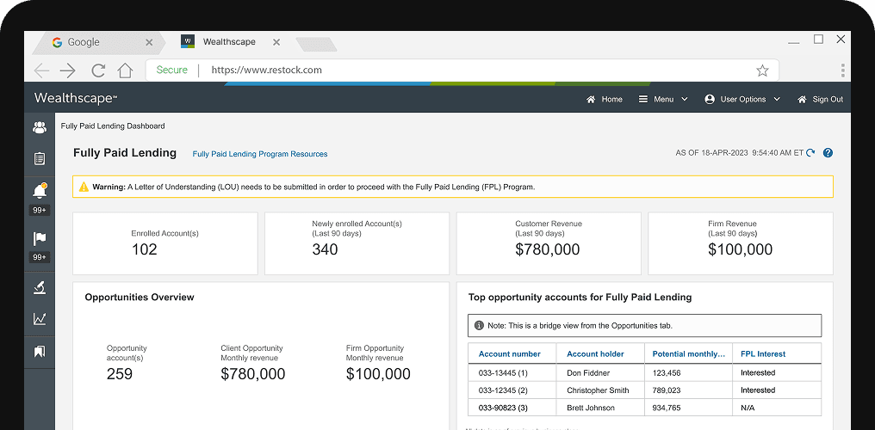The height and width of the screenshot is (430, 875).
Task: Click the yellow warning triangle icon
Action: 84,187
